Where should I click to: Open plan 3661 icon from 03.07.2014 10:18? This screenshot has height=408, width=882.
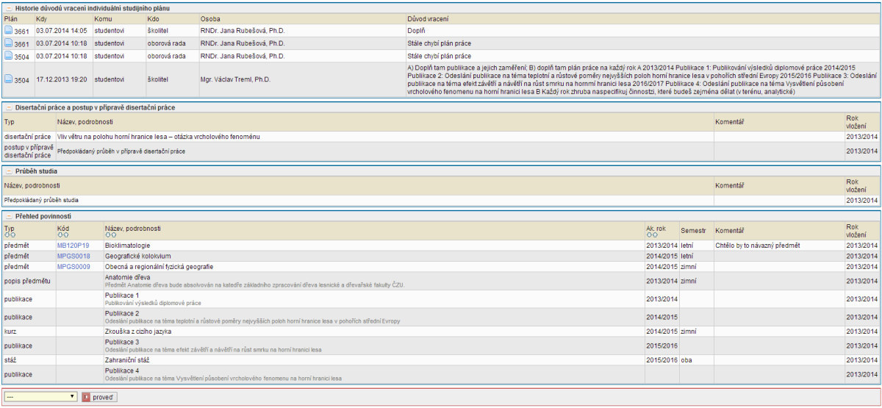[9, 43]
